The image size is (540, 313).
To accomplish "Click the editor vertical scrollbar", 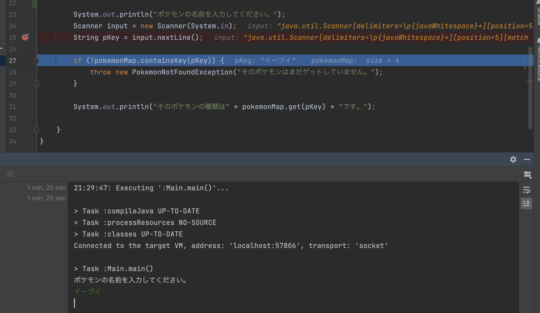I will 530,105.
